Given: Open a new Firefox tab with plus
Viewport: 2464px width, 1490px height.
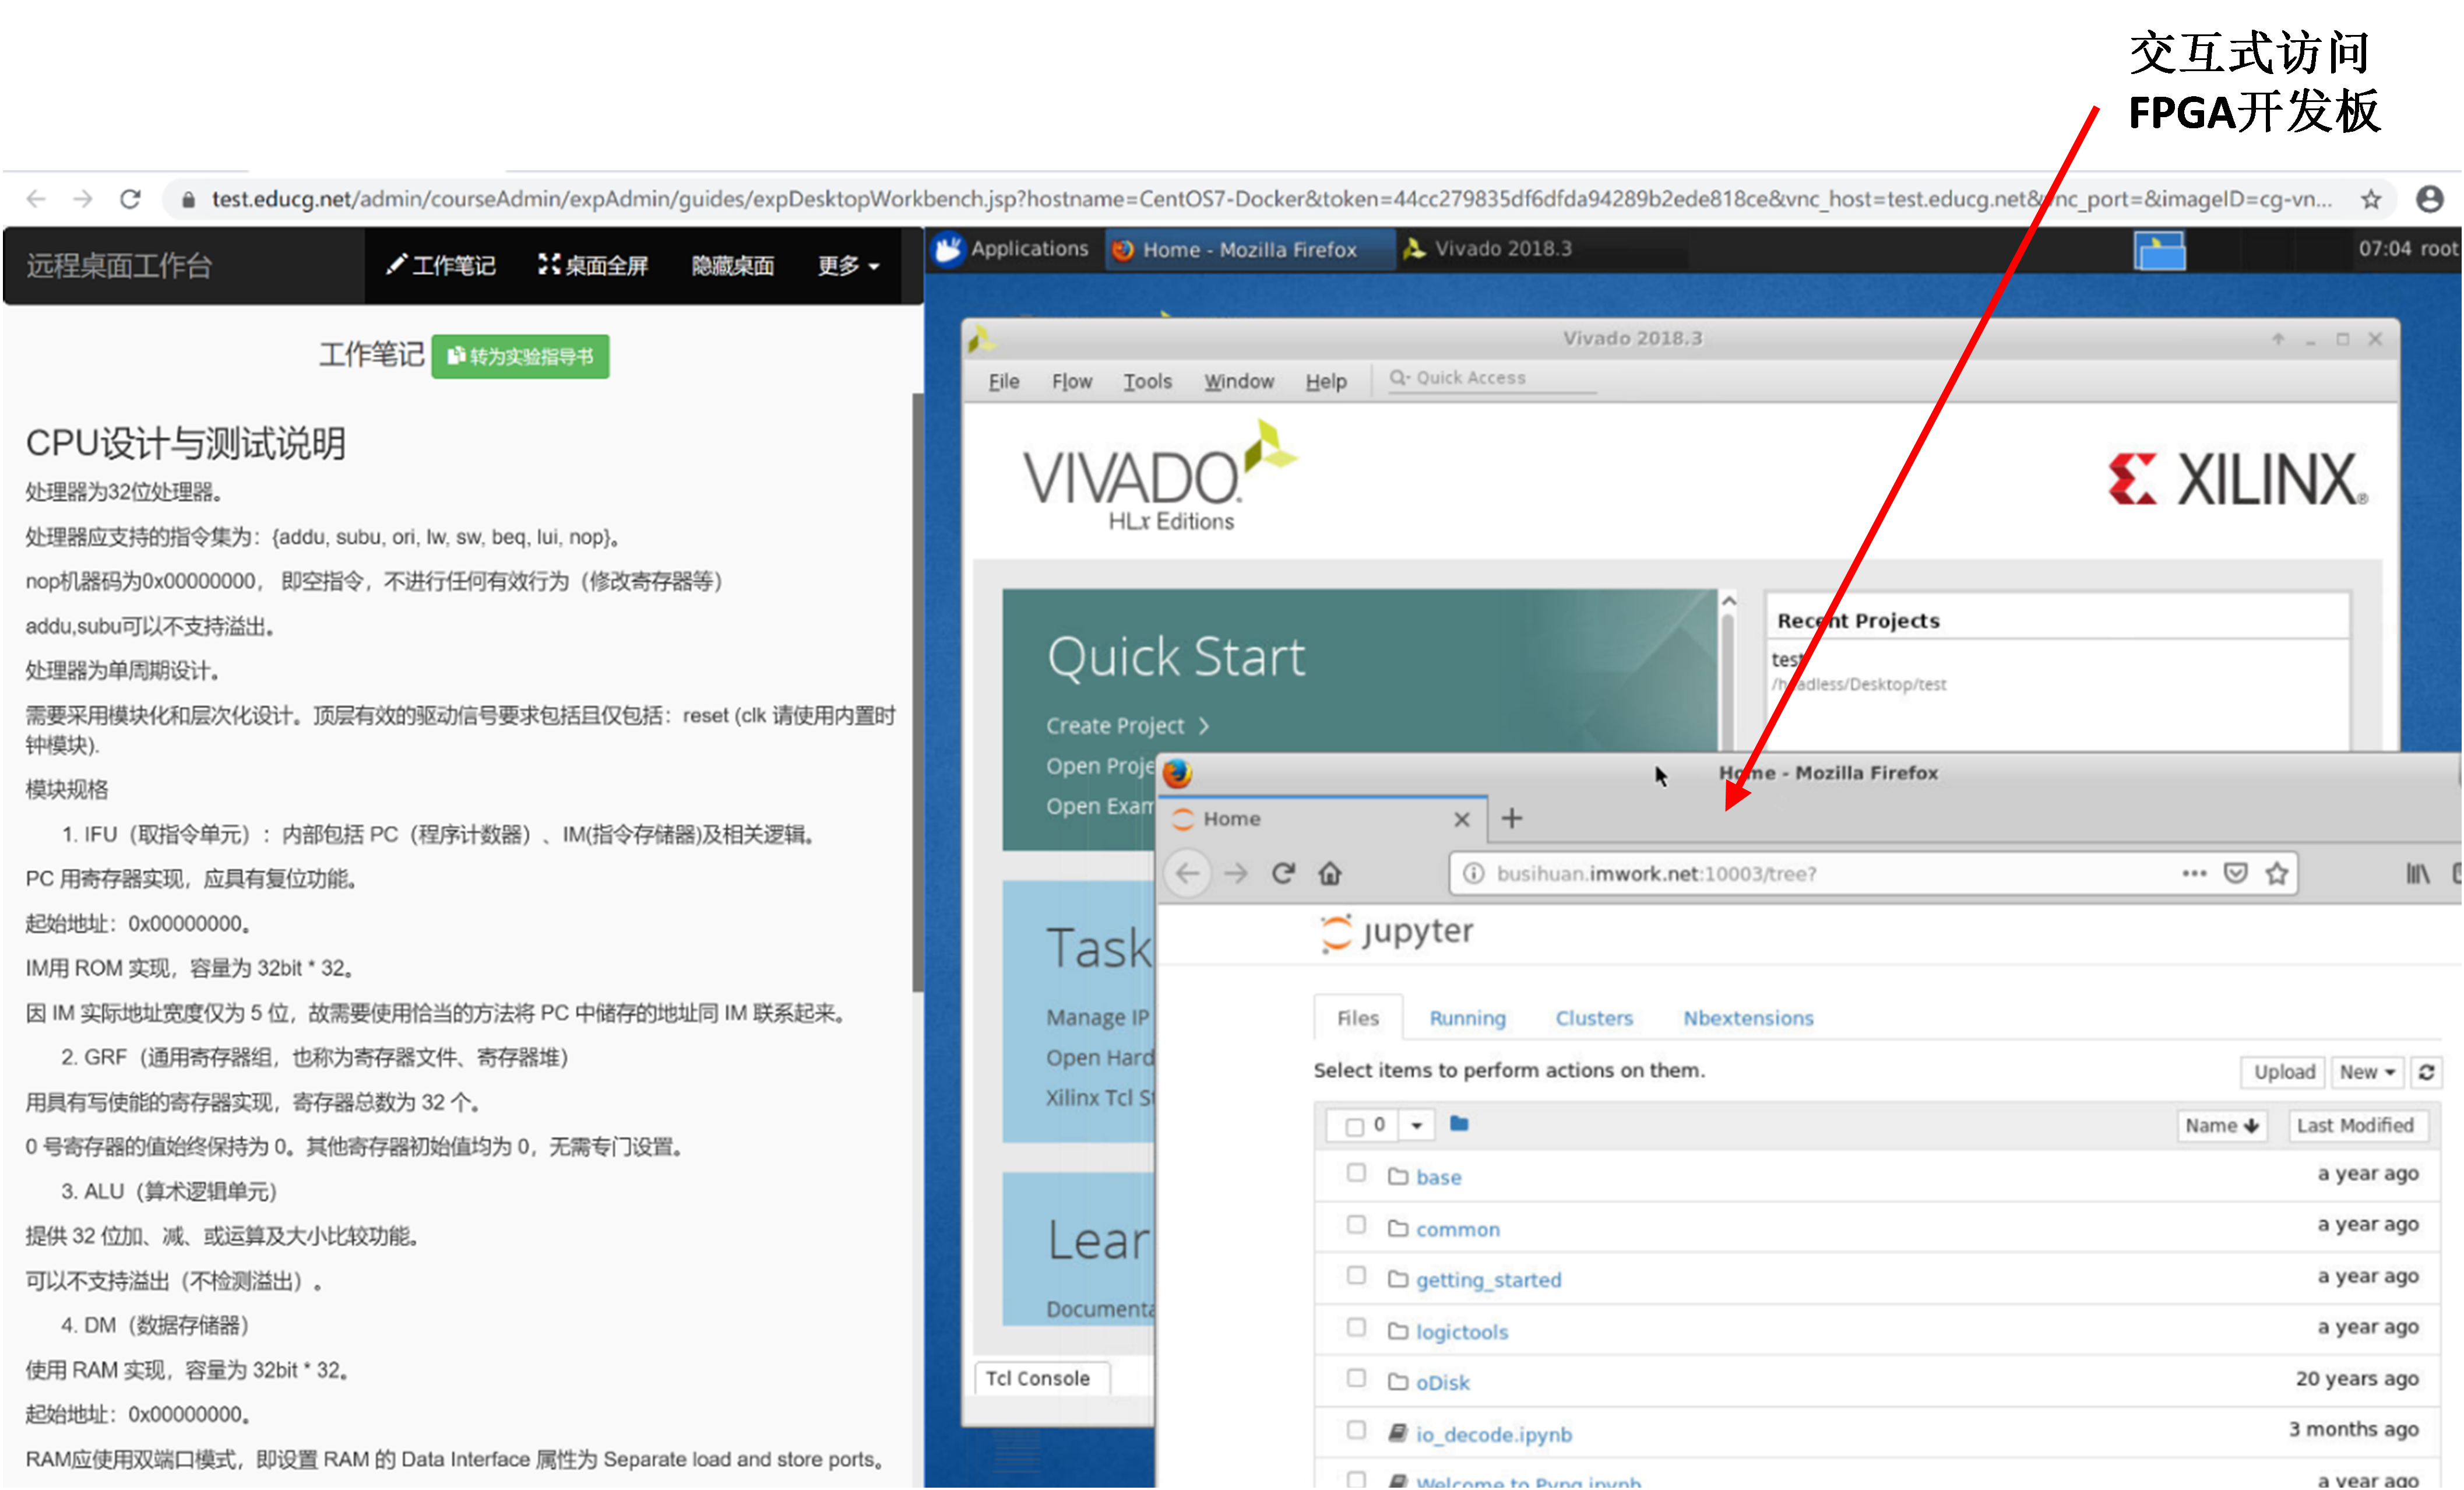Looking at the screenshot, I should point(1511,818).
